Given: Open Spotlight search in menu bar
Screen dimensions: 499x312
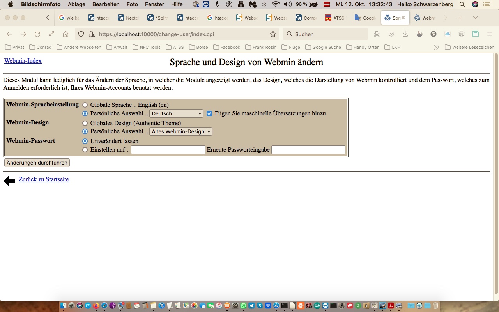Looking at the screenshot, I should coord(462,5).
